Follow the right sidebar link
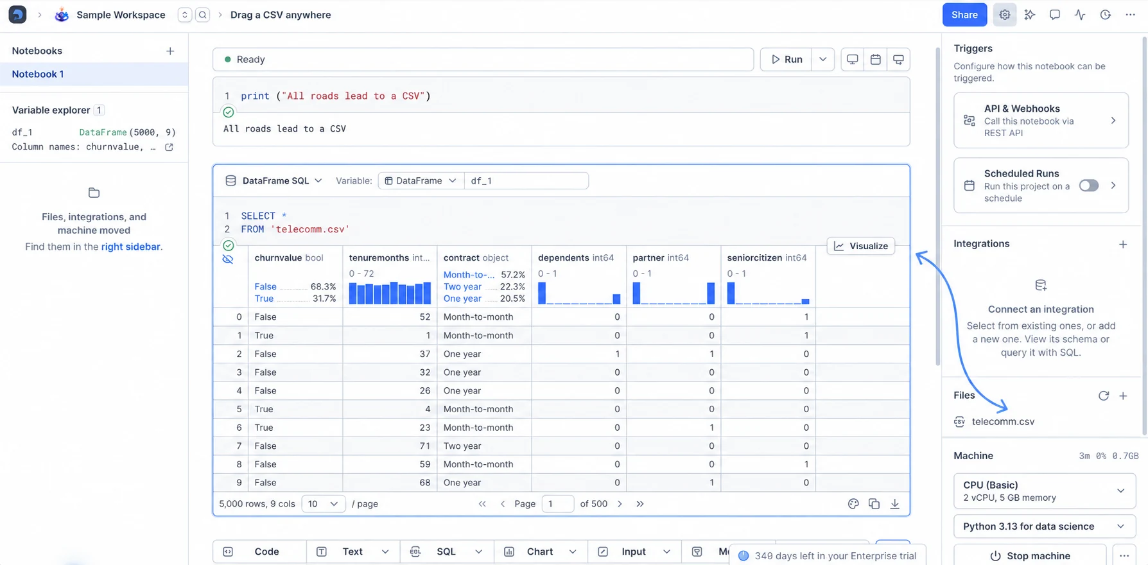Image resolution: width=1148 pixels, height=565 pixels. pos(130,247)
